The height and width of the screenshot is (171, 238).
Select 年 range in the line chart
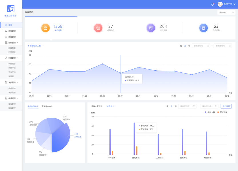point(189,46)
